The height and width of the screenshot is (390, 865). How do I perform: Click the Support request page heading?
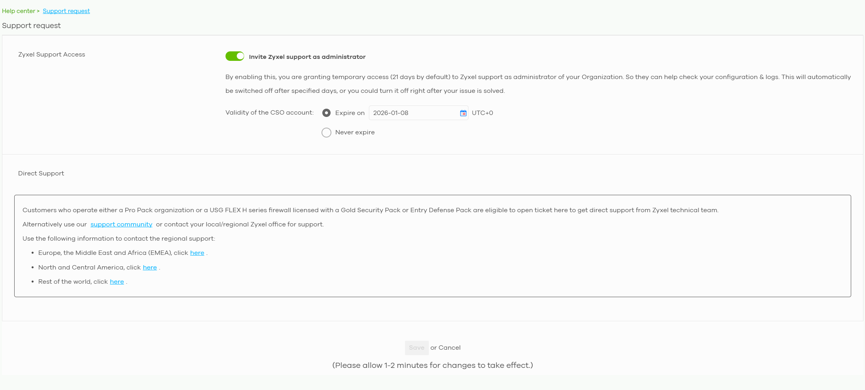point(32,26)
